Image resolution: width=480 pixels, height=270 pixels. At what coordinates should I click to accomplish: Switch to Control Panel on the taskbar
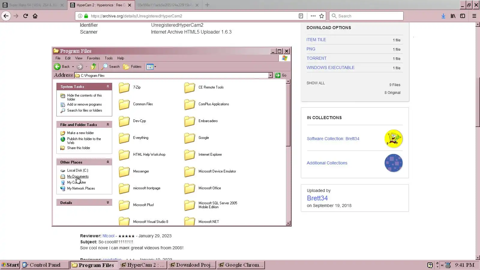point(45,265)
